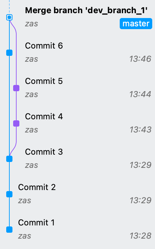
Task: Click the Commit 1 graph node
Action: click(x=9, y=230)
